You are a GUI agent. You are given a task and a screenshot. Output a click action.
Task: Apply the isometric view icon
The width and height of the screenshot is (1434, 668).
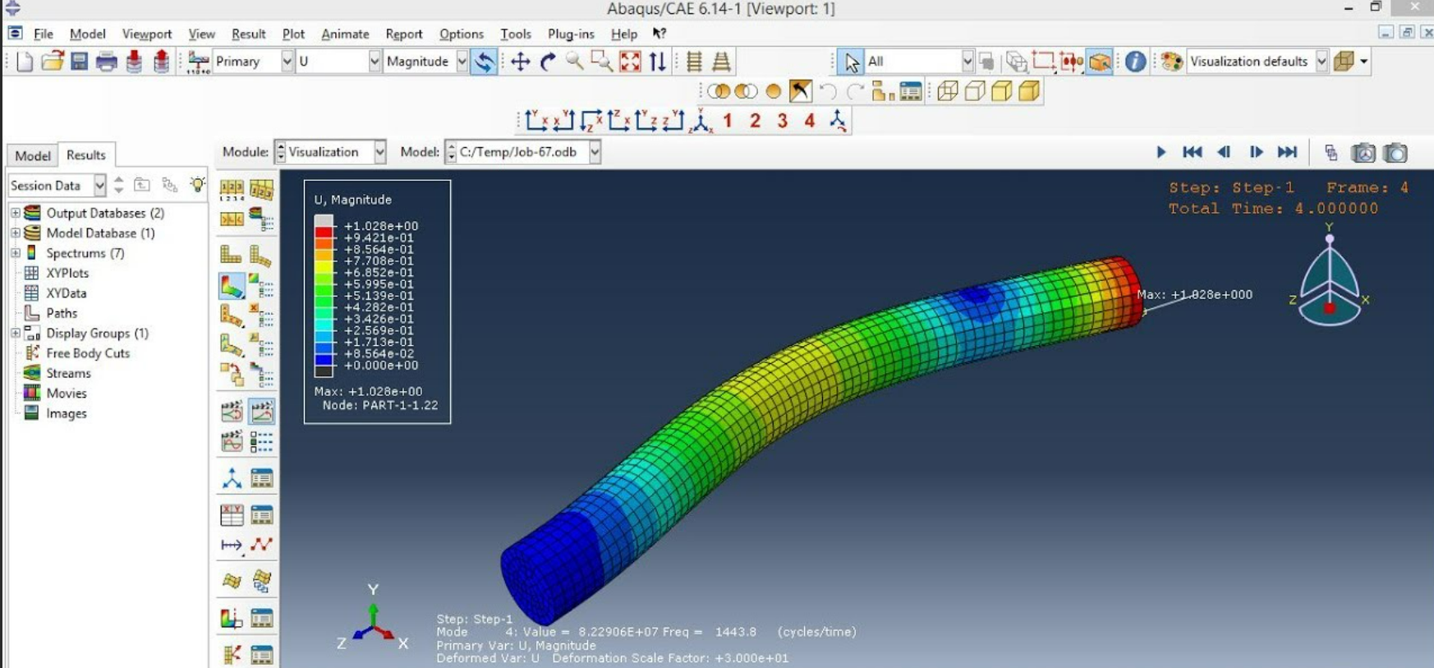click(x=701, y=121)
